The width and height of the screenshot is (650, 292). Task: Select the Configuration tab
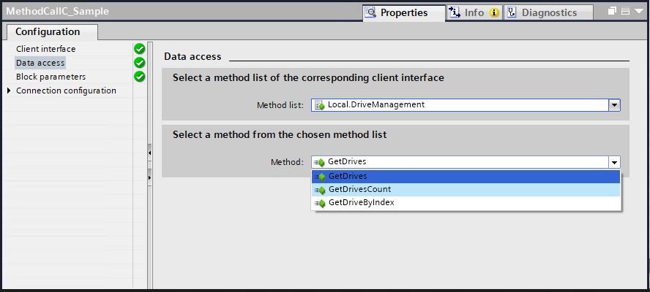pyautogui.click(x=48, y=31)
